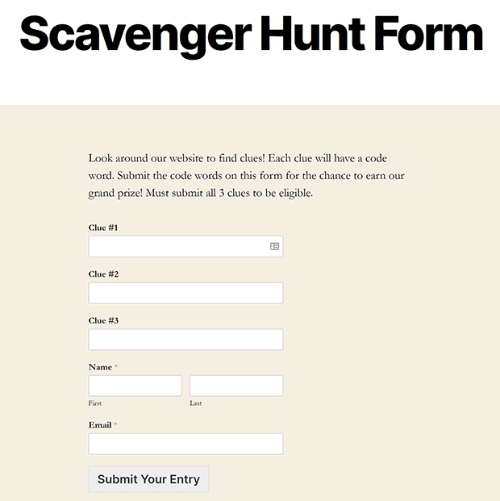Screen dimensions: 500x501
Task: Click the red asterisk beside Name
Action: point(116,366)
